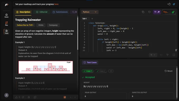This screenshot has width=179, height=101.
Task: Show the Hints
Action: (41, 25)
